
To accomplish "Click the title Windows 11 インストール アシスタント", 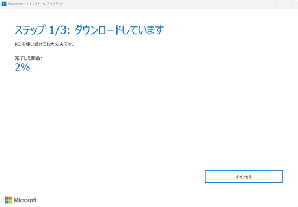I will click(x=36, y=4).
